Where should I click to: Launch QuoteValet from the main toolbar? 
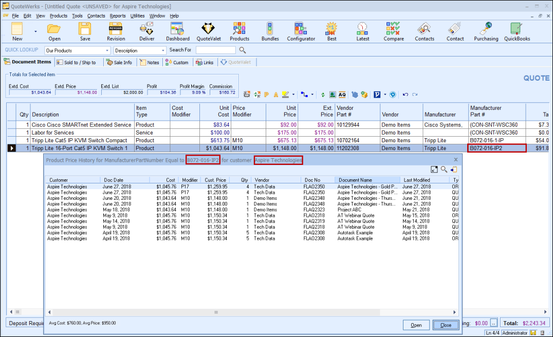point(209,32)
